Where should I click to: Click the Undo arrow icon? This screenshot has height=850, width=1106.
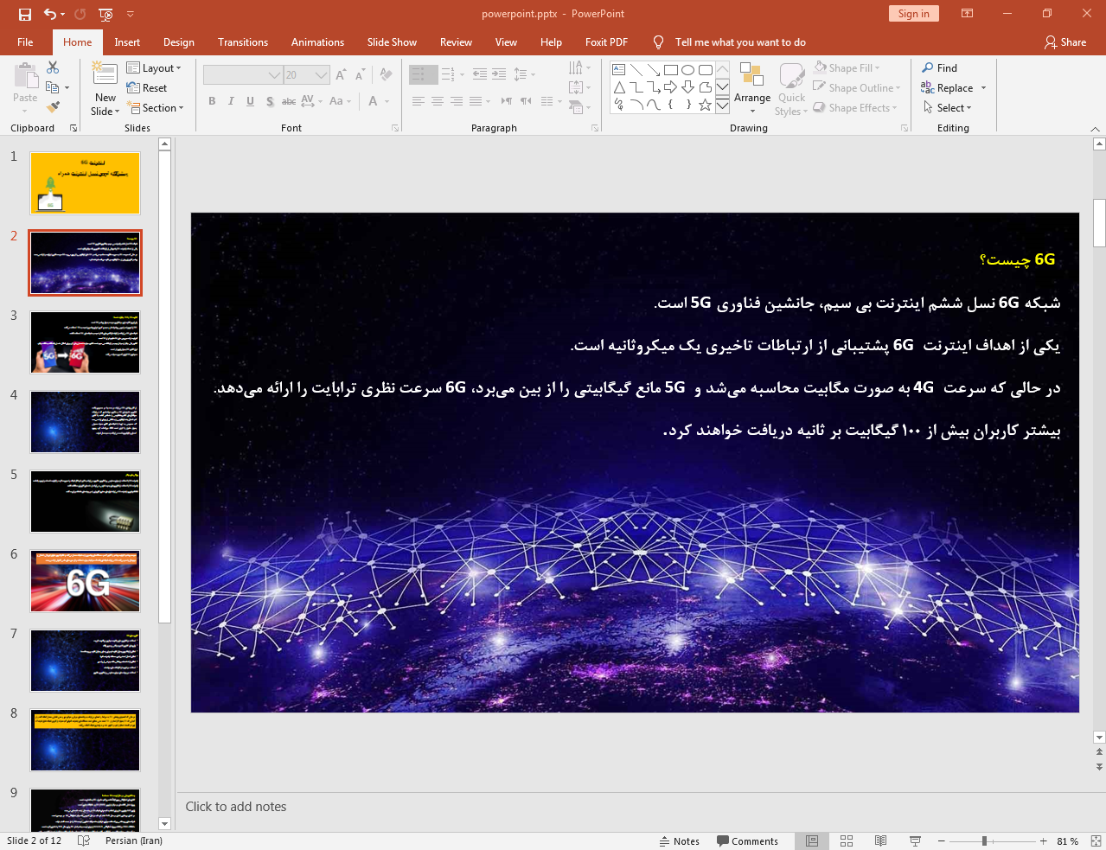click(51, 14)
